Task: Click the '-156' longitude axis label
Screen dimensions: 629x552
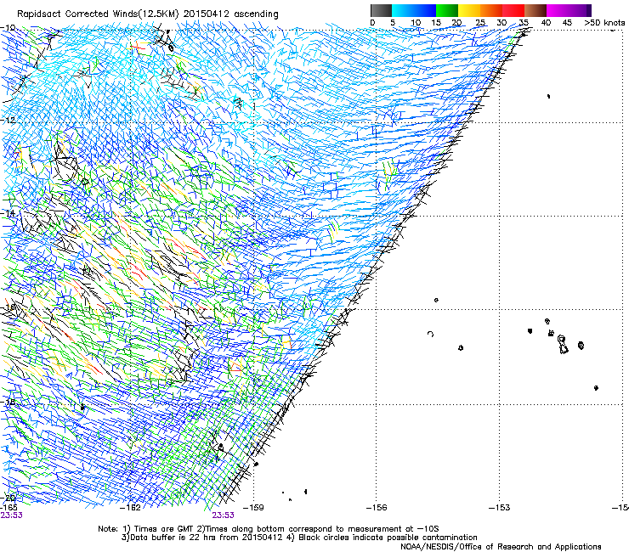Action: click(377, 508)
